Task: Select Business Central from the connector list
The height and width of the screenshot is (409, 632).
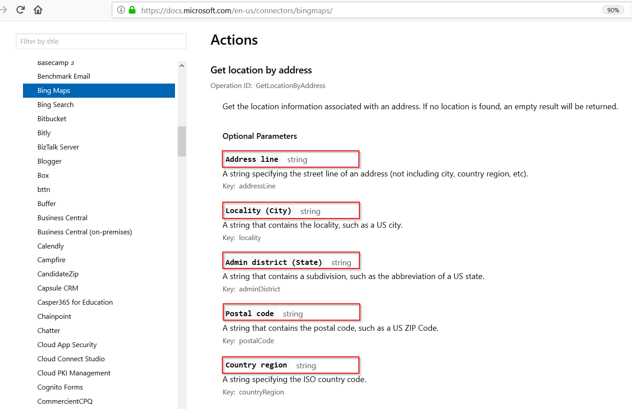Action: point(62,218)
